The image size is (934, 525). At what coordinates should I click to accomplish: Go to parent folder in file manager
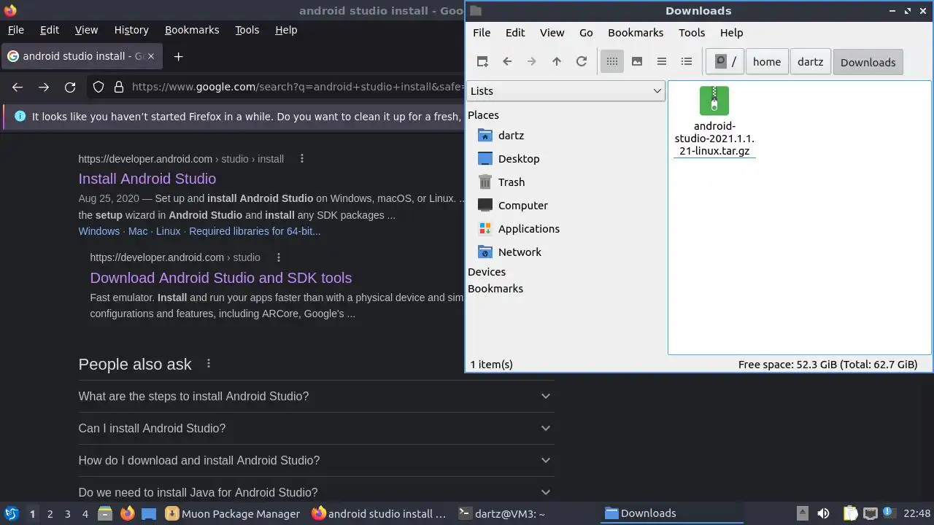point(557,62)
